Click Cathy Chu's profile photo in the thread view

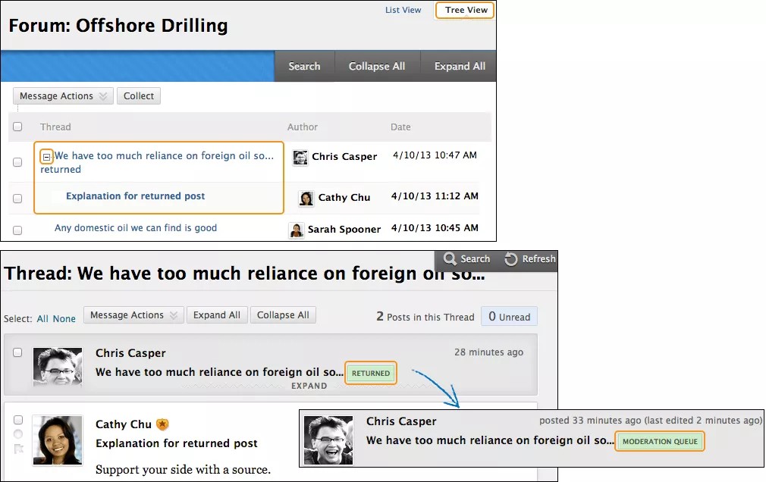point(58,440)
